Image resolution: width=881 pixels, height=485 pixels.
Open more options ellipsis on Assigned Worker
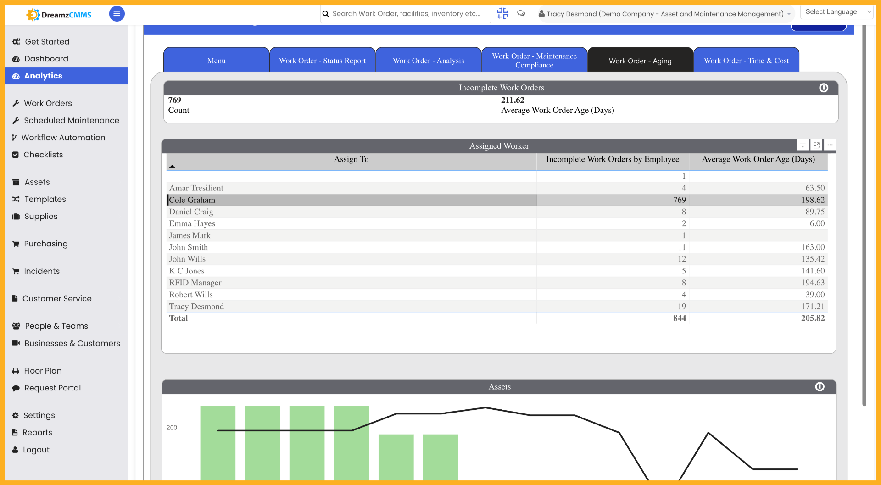pos(830,145)
